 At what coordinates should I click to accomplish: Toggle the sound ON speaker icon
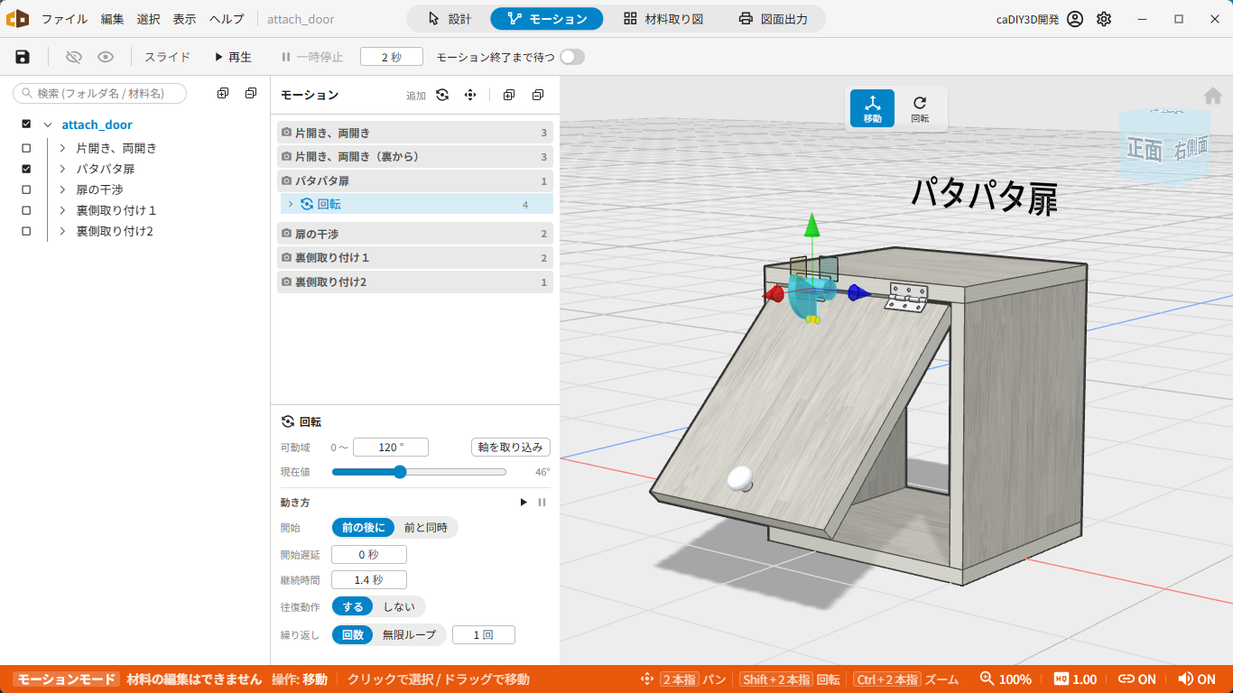point(1196,679)
